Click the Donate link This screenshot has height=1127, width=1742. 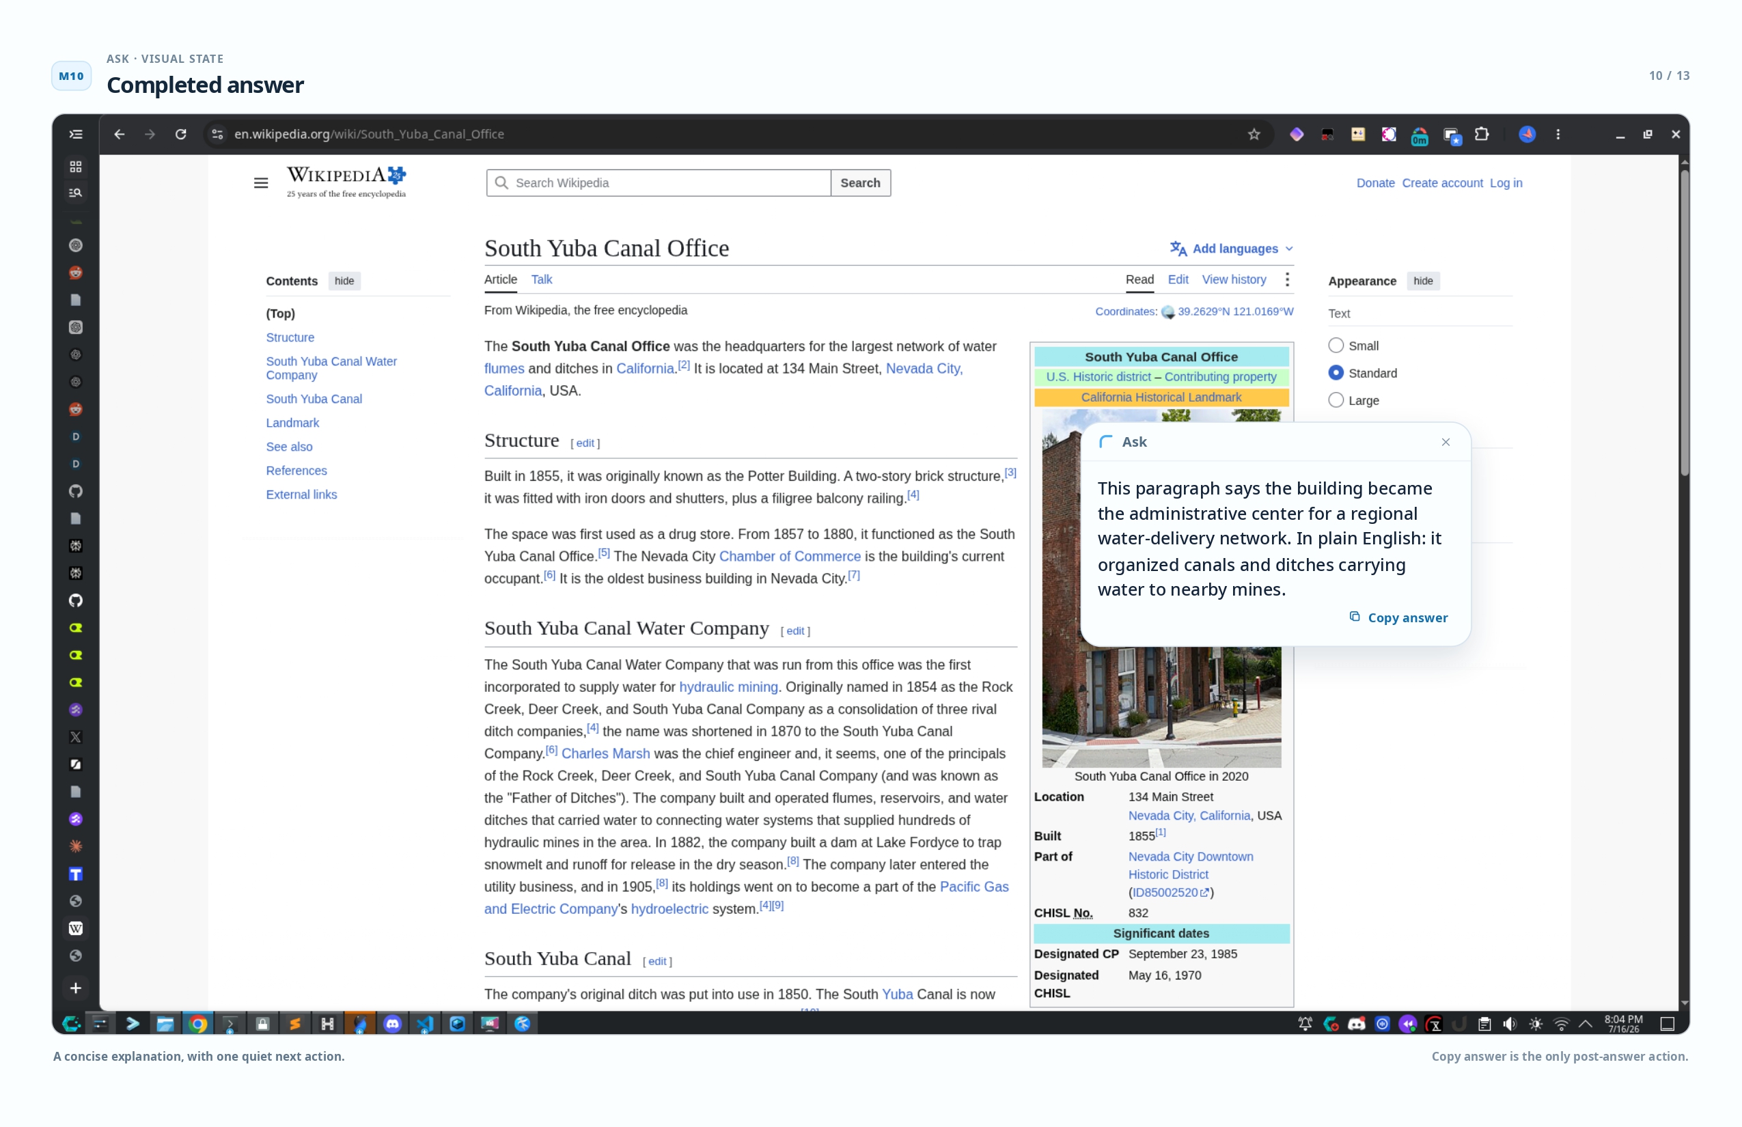click(1375, 183)
